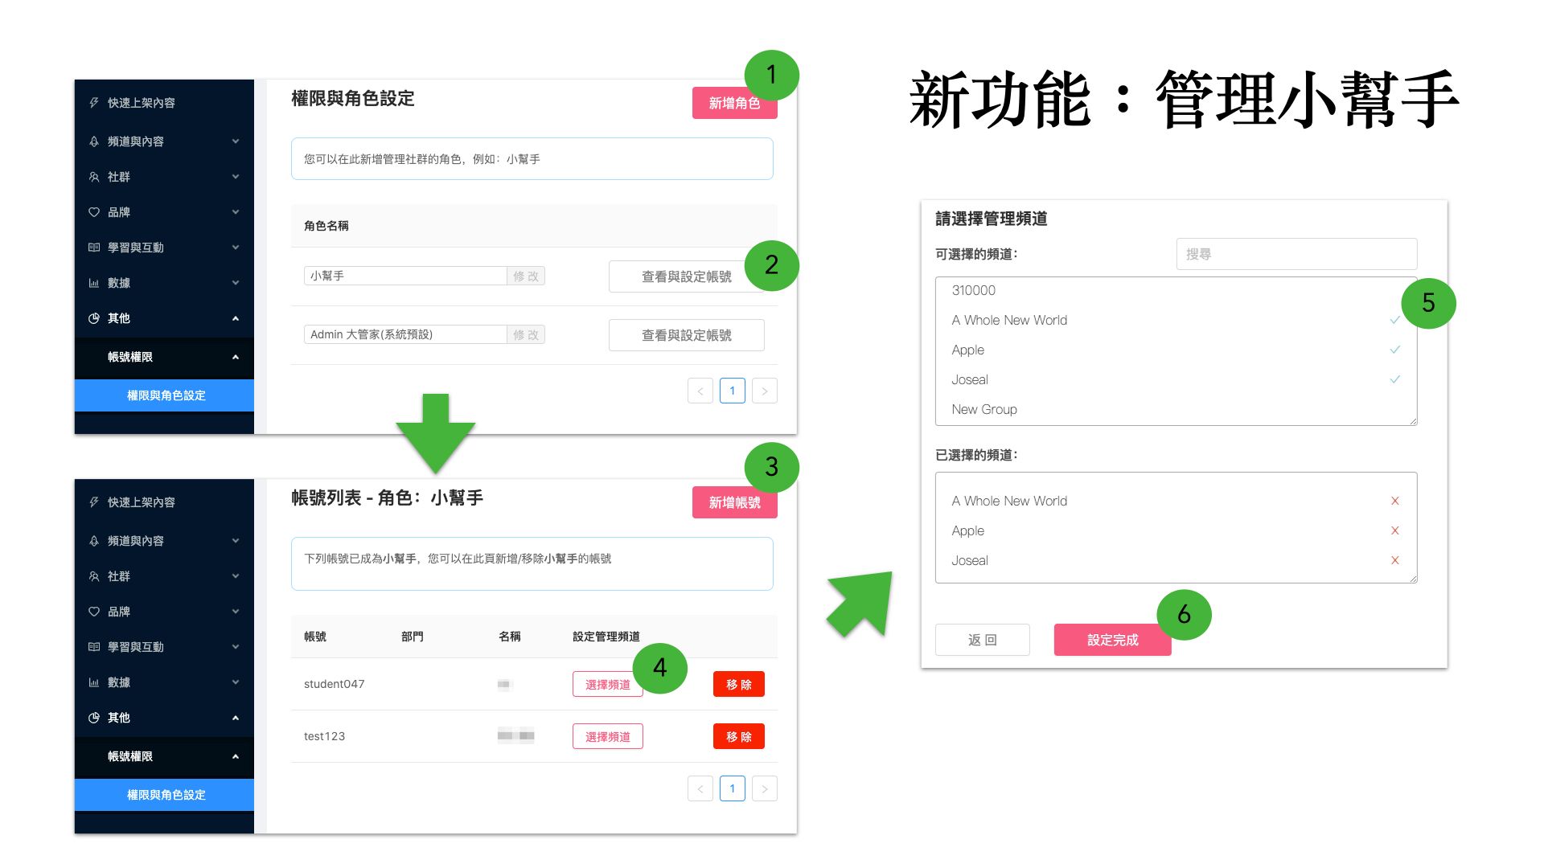The height and width of the screenshot is (868, 1544).
Task: Open 權限與角色設定 menu item in top sidebar
Action: coord(165,395)
